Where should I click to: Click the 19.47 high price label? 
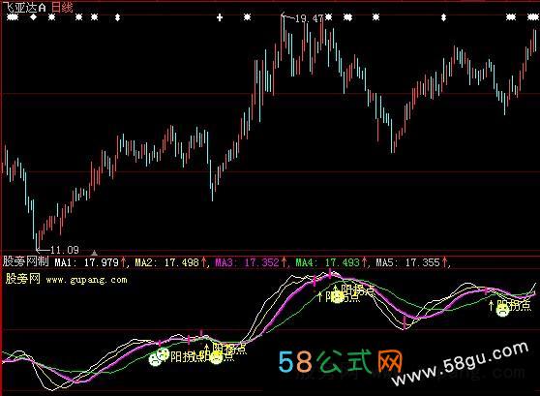(310, 18)
